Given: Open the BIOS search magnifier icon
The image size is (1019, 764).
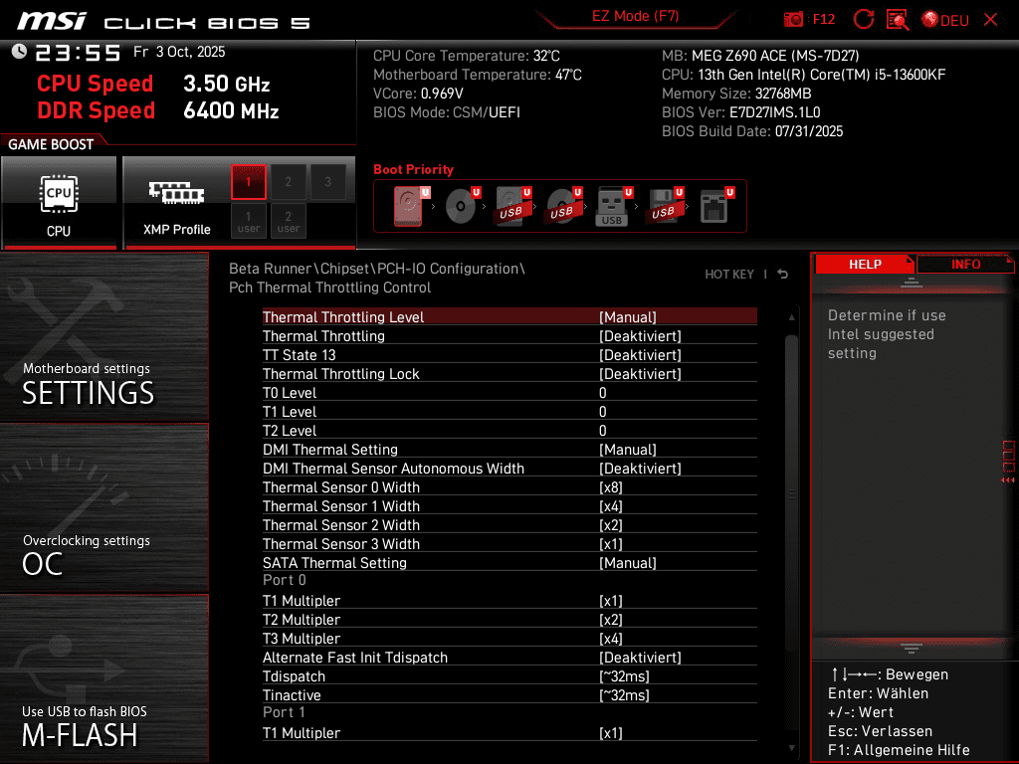Looking at the screenshot, I should click(x=898, y=20).
